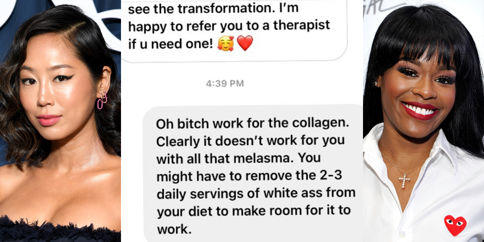This screenshot has width=484, height=242.
Task: Tap the gray bubble starting "Oh bitch work"
Action: click(253, 173)
